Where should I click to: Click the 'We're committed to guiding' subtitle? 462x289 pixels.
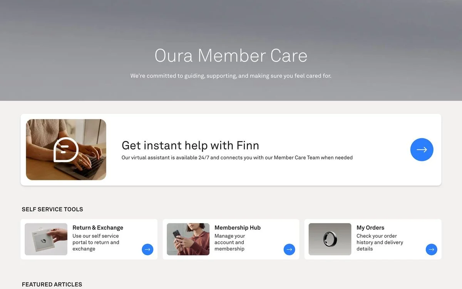tap(231, 76)
